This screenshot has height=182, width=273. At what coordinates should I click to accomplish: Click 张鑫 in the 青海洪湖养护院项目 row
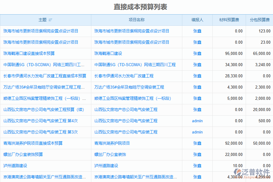(x=197, y=143)
